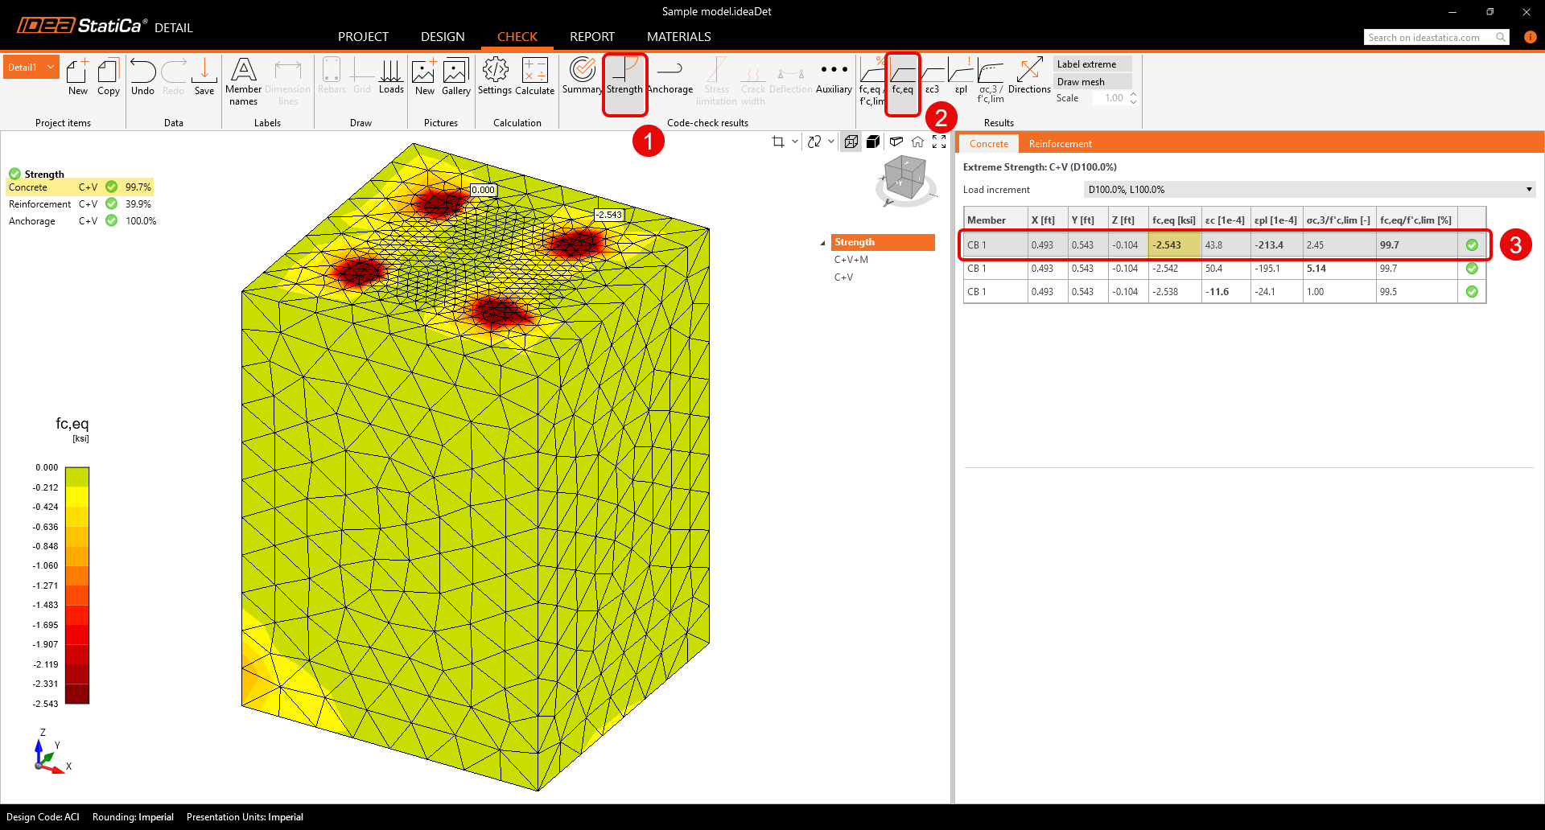Open the REPORT ribbon tab
Image resolution: width=1545 pixels, height=830 pixels.
click(x=592, y=37)
